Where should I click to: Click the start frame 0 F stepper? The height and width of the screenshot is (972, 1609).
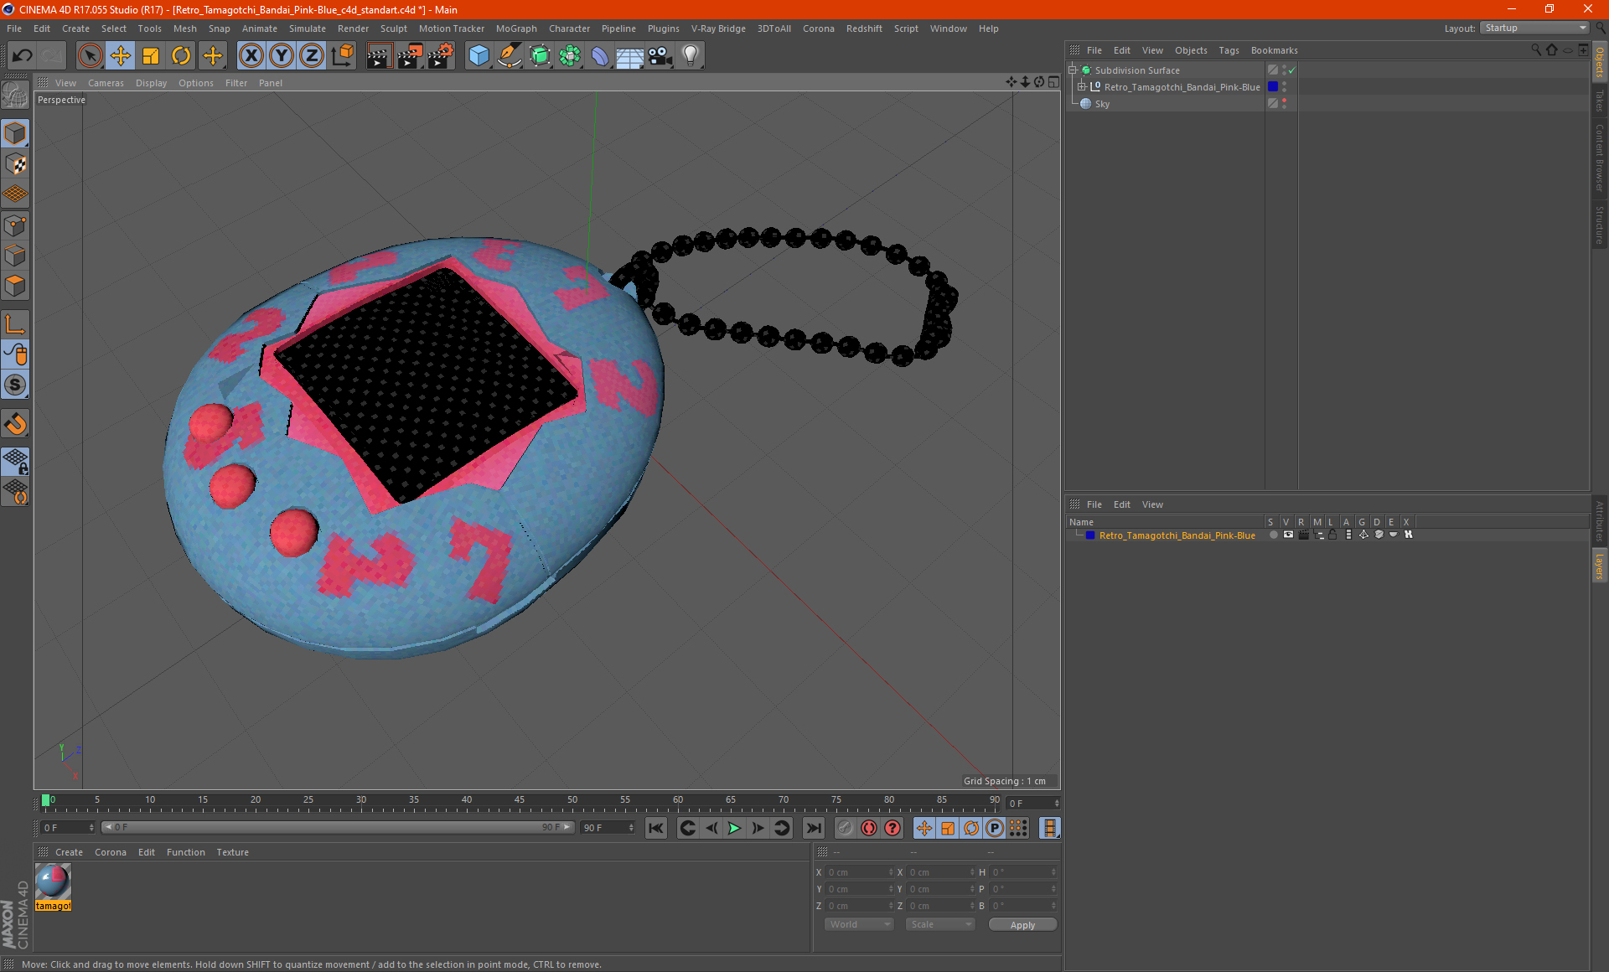pyautogui.click(x=91, y=828)
